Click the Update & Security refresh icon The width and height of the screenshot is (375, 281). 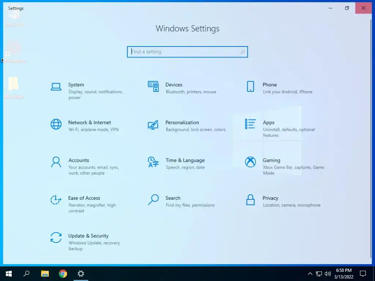56,237
